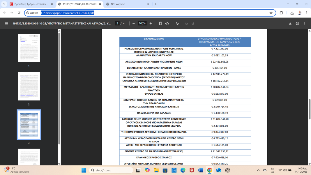The height and width of the screenshot is (175, 311).
Task: Select page 1 thumbnail in sidebar
Action: 29,48
